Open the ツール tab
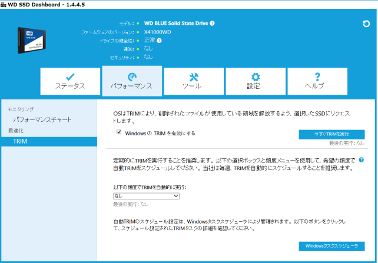Screen dimensions: 378x263 point(194,81)
